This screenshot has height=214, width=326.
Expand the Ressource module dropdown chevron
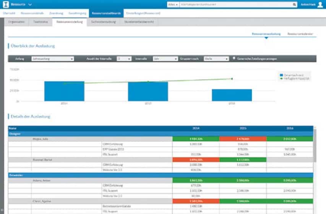[30, 5]
